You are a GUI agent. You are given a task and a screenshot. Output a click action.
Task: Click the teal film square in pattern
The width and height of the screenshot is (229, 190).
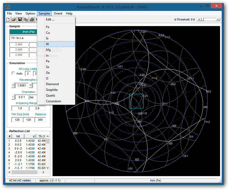click(136, 101)
